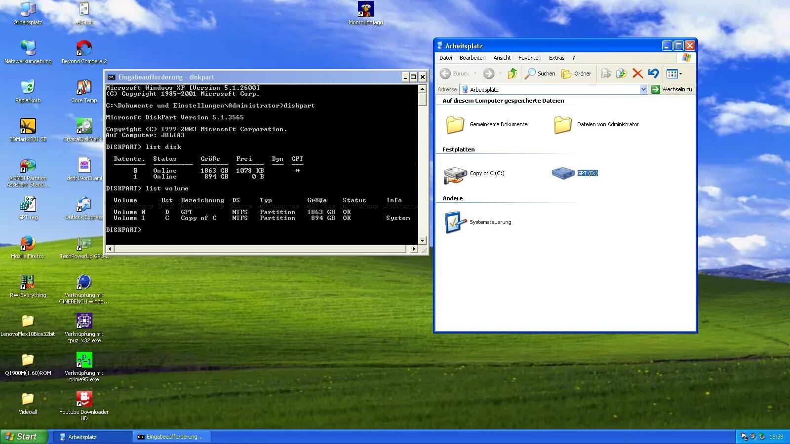Viewport: 790px width, 444px height.
Task: Expand the Adresse bar dropdown list
Action: (x=643, y=89)
